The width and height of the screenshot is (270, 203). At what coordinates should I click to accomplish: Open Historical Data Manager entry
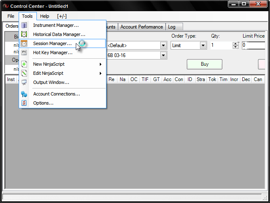tap(63, 34)
